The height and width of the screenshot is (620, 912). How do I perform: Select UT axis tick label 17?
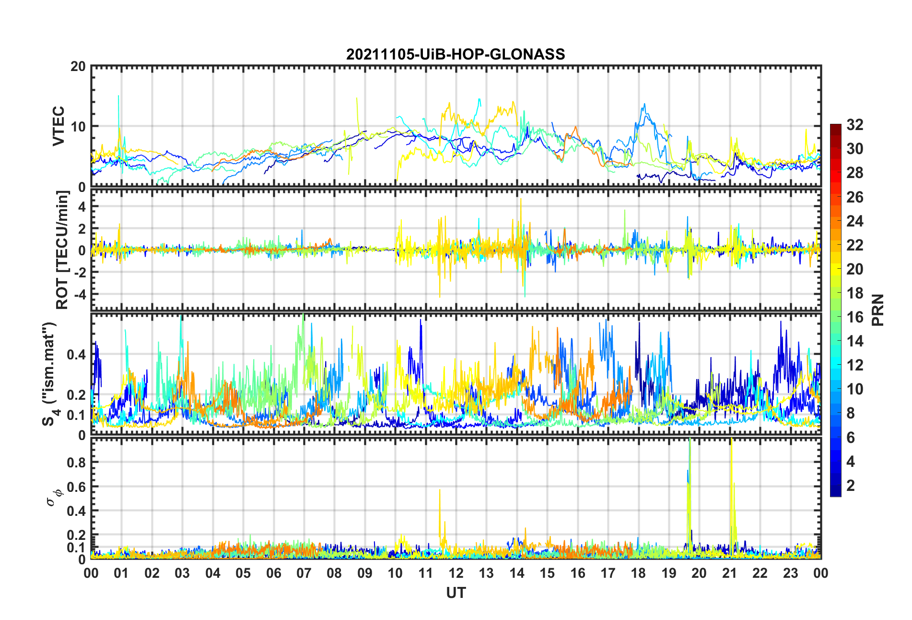608,573
